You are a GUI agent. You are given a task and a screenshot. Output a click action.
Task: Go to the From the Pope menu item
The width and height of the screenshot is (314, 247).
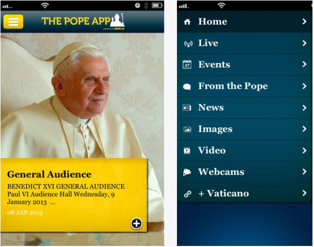(x=244, y=86)
